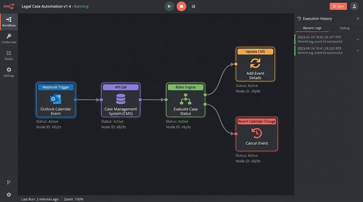363x202 pixels.
Task: Click the Add Event Details sync icon
Action: pos(255,63)
